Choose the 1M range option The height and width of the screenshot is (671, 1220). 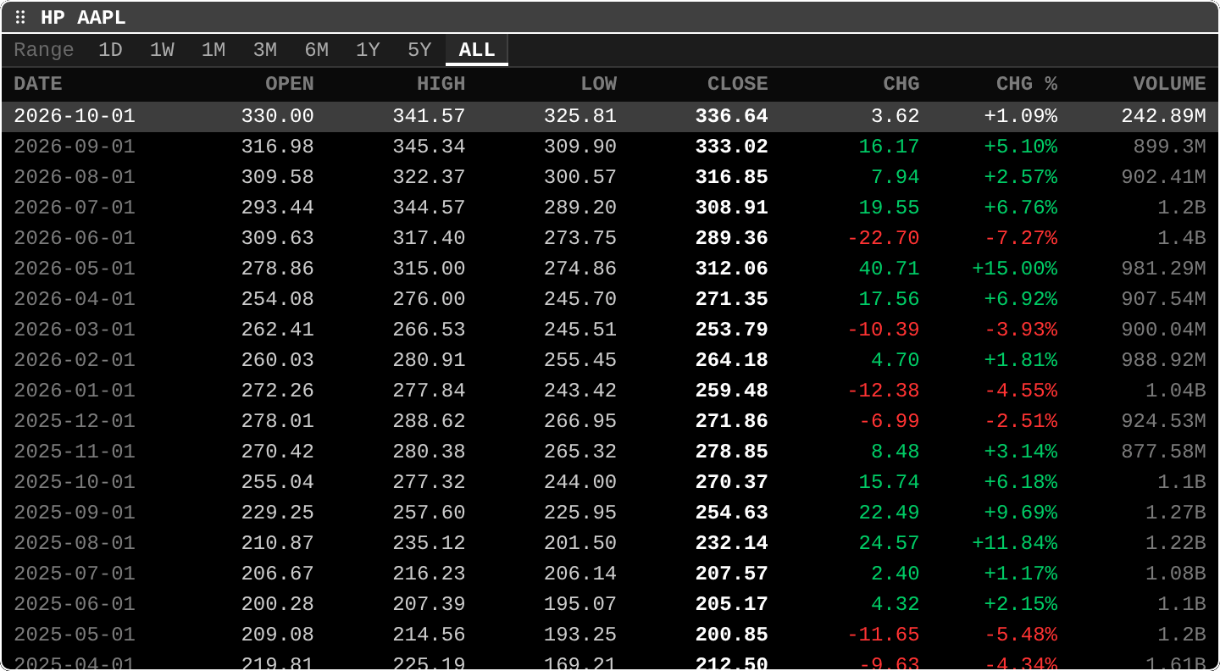click(213, 50)
